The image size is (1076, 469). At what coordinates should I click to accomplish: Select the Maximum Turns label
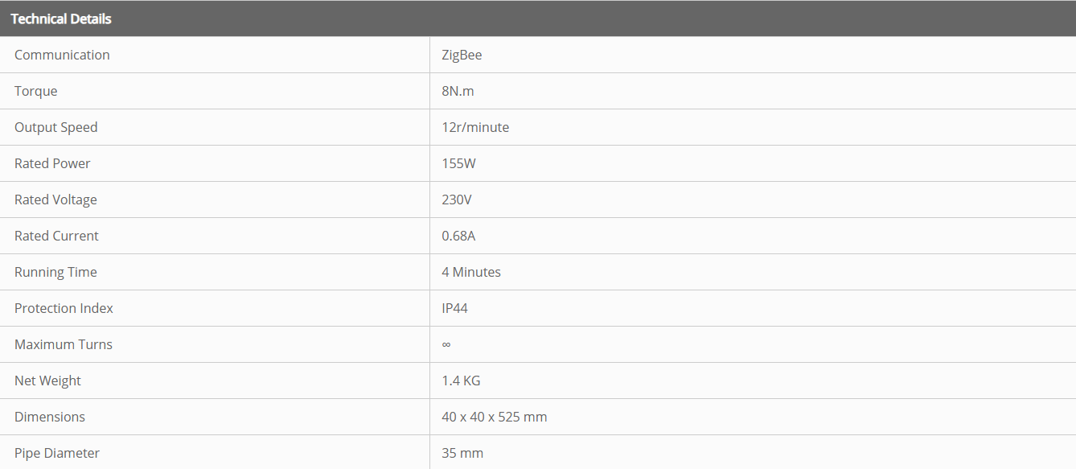pyautogui.click(x=64, y=344)
